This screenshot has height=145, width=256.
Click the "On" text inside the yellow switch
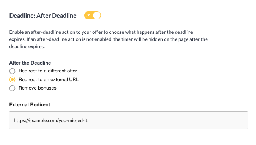[88, 15]
